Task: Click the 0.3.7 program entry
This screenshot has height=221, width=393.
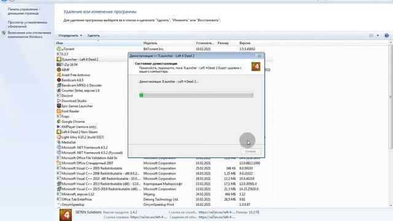Action: click(64, 54)
